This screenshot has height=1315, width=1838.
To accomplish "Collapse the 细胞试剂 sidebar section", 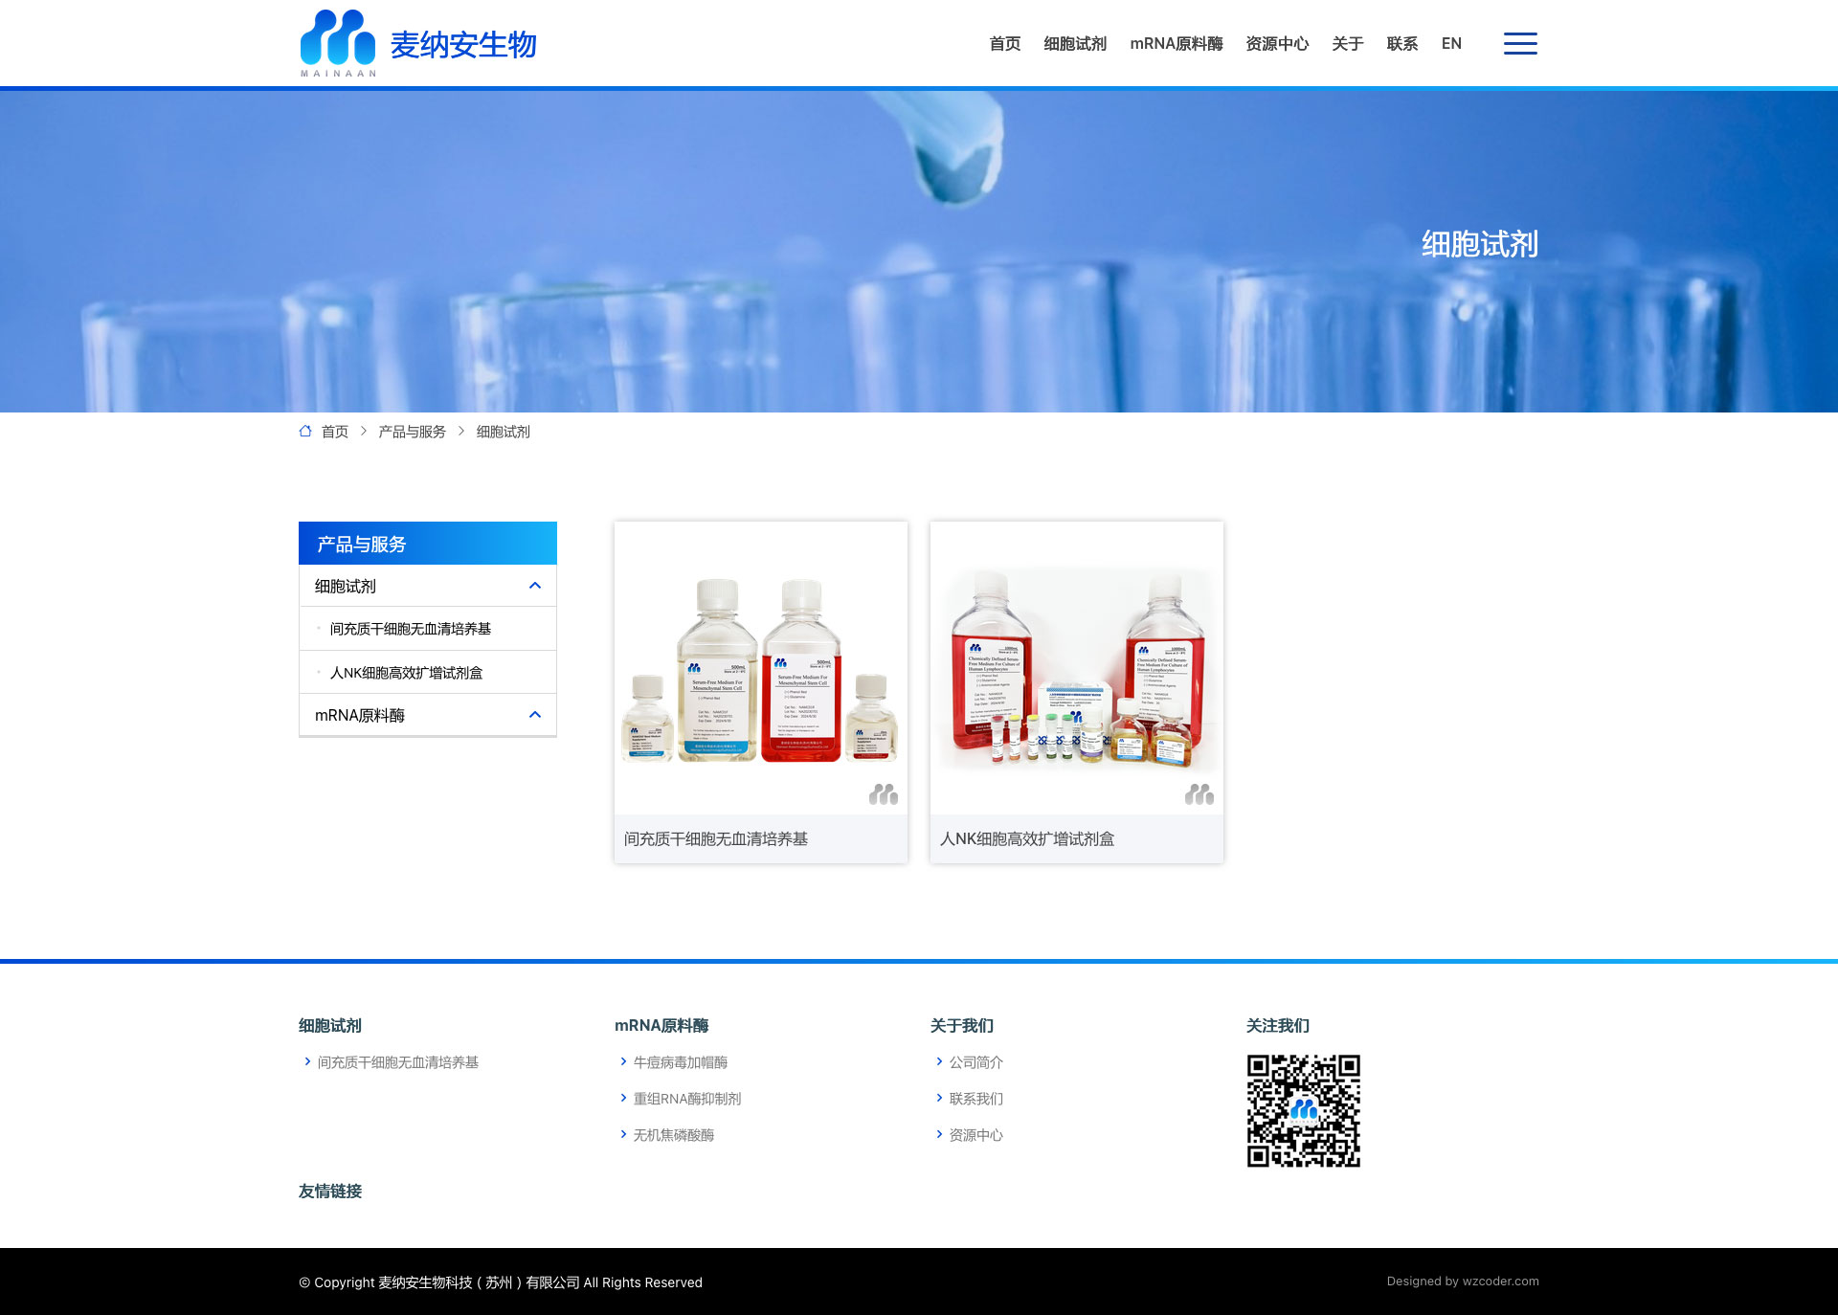I will point(535,586).
